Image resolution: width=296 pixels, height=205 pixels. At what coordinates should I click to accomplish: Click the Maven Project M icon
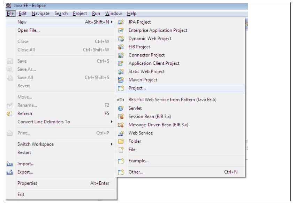(121, 80)
